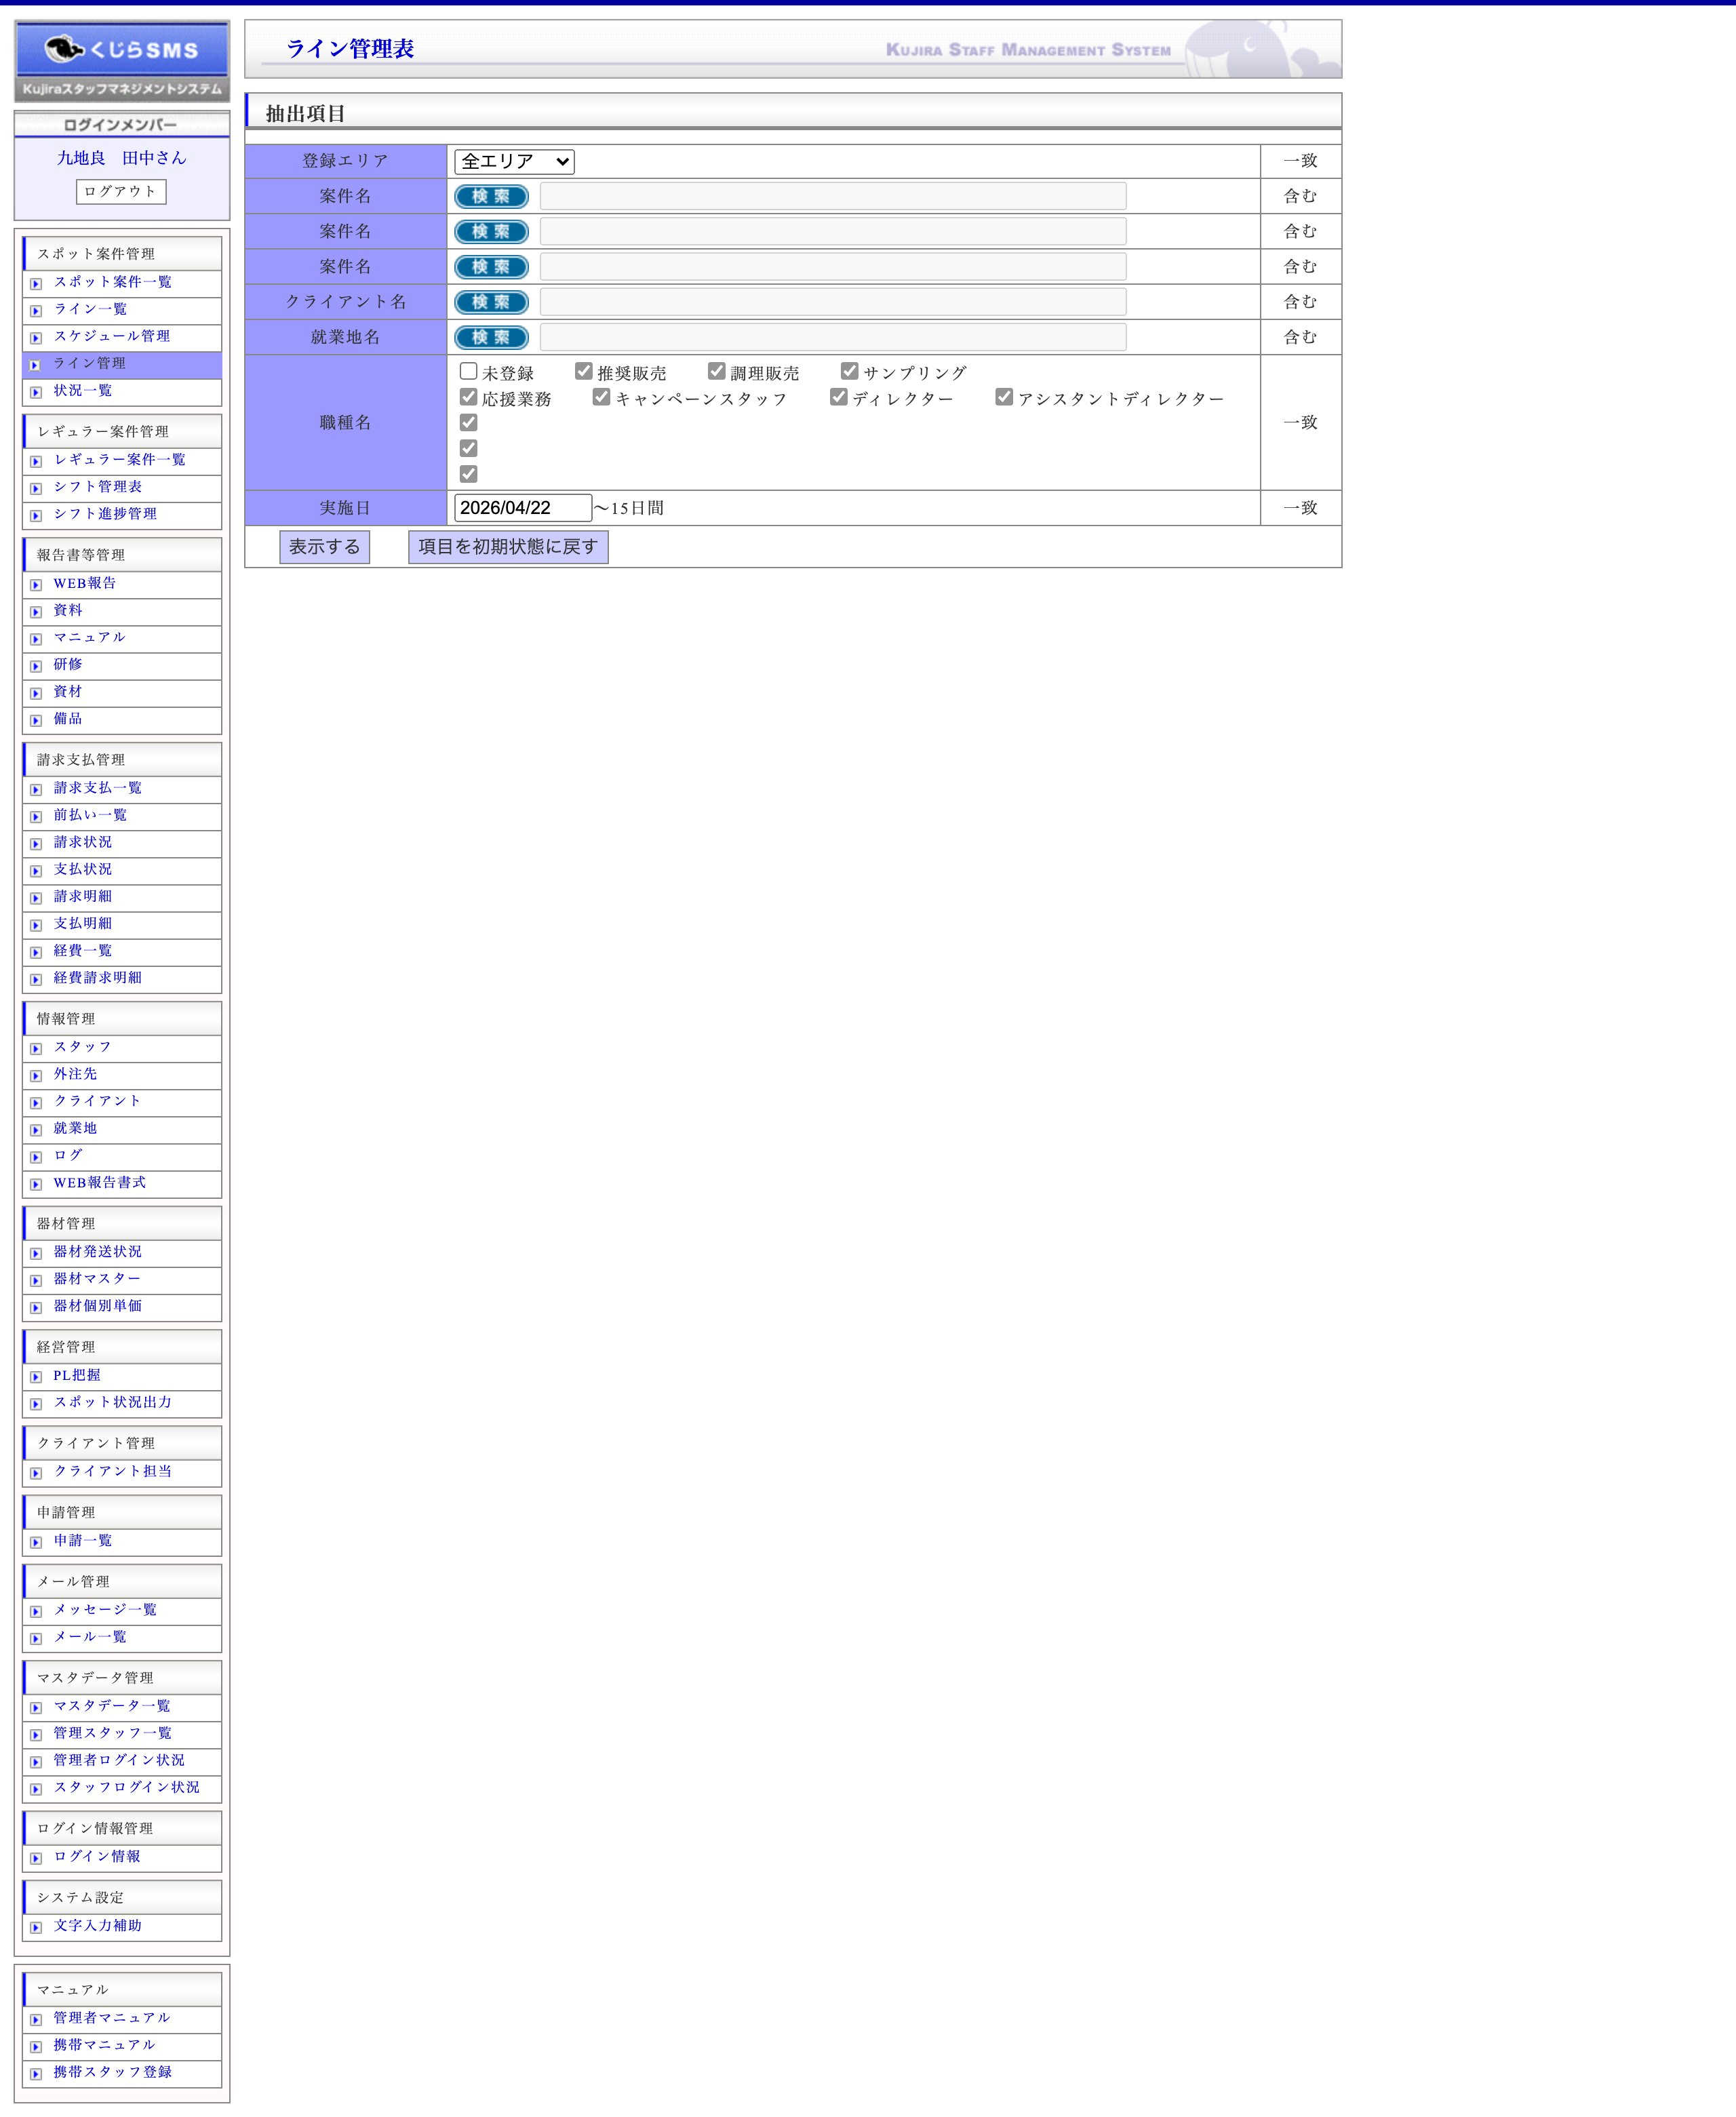Open シフト管理表 in the sidebar
Viewport: 1736px width, 2117px height.
tap(97, 486)
